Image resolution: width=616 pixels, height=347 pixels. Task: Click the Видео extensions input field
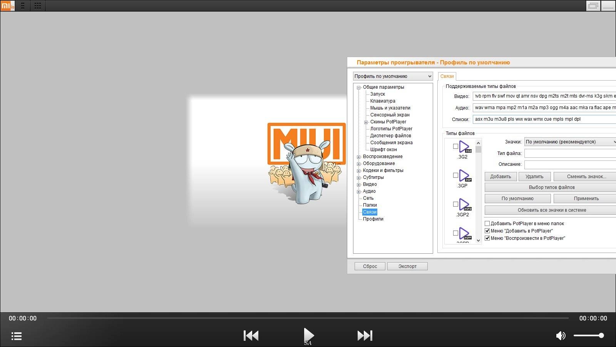pos(544,96)
